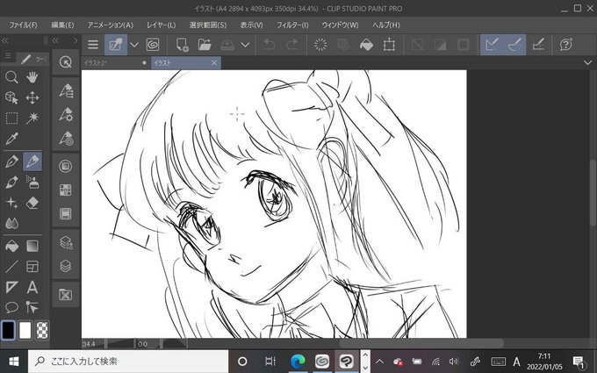Open the Balloon tool
Image resolution: width=597 pixels, height=373 pixels.
tap(11, 307)
